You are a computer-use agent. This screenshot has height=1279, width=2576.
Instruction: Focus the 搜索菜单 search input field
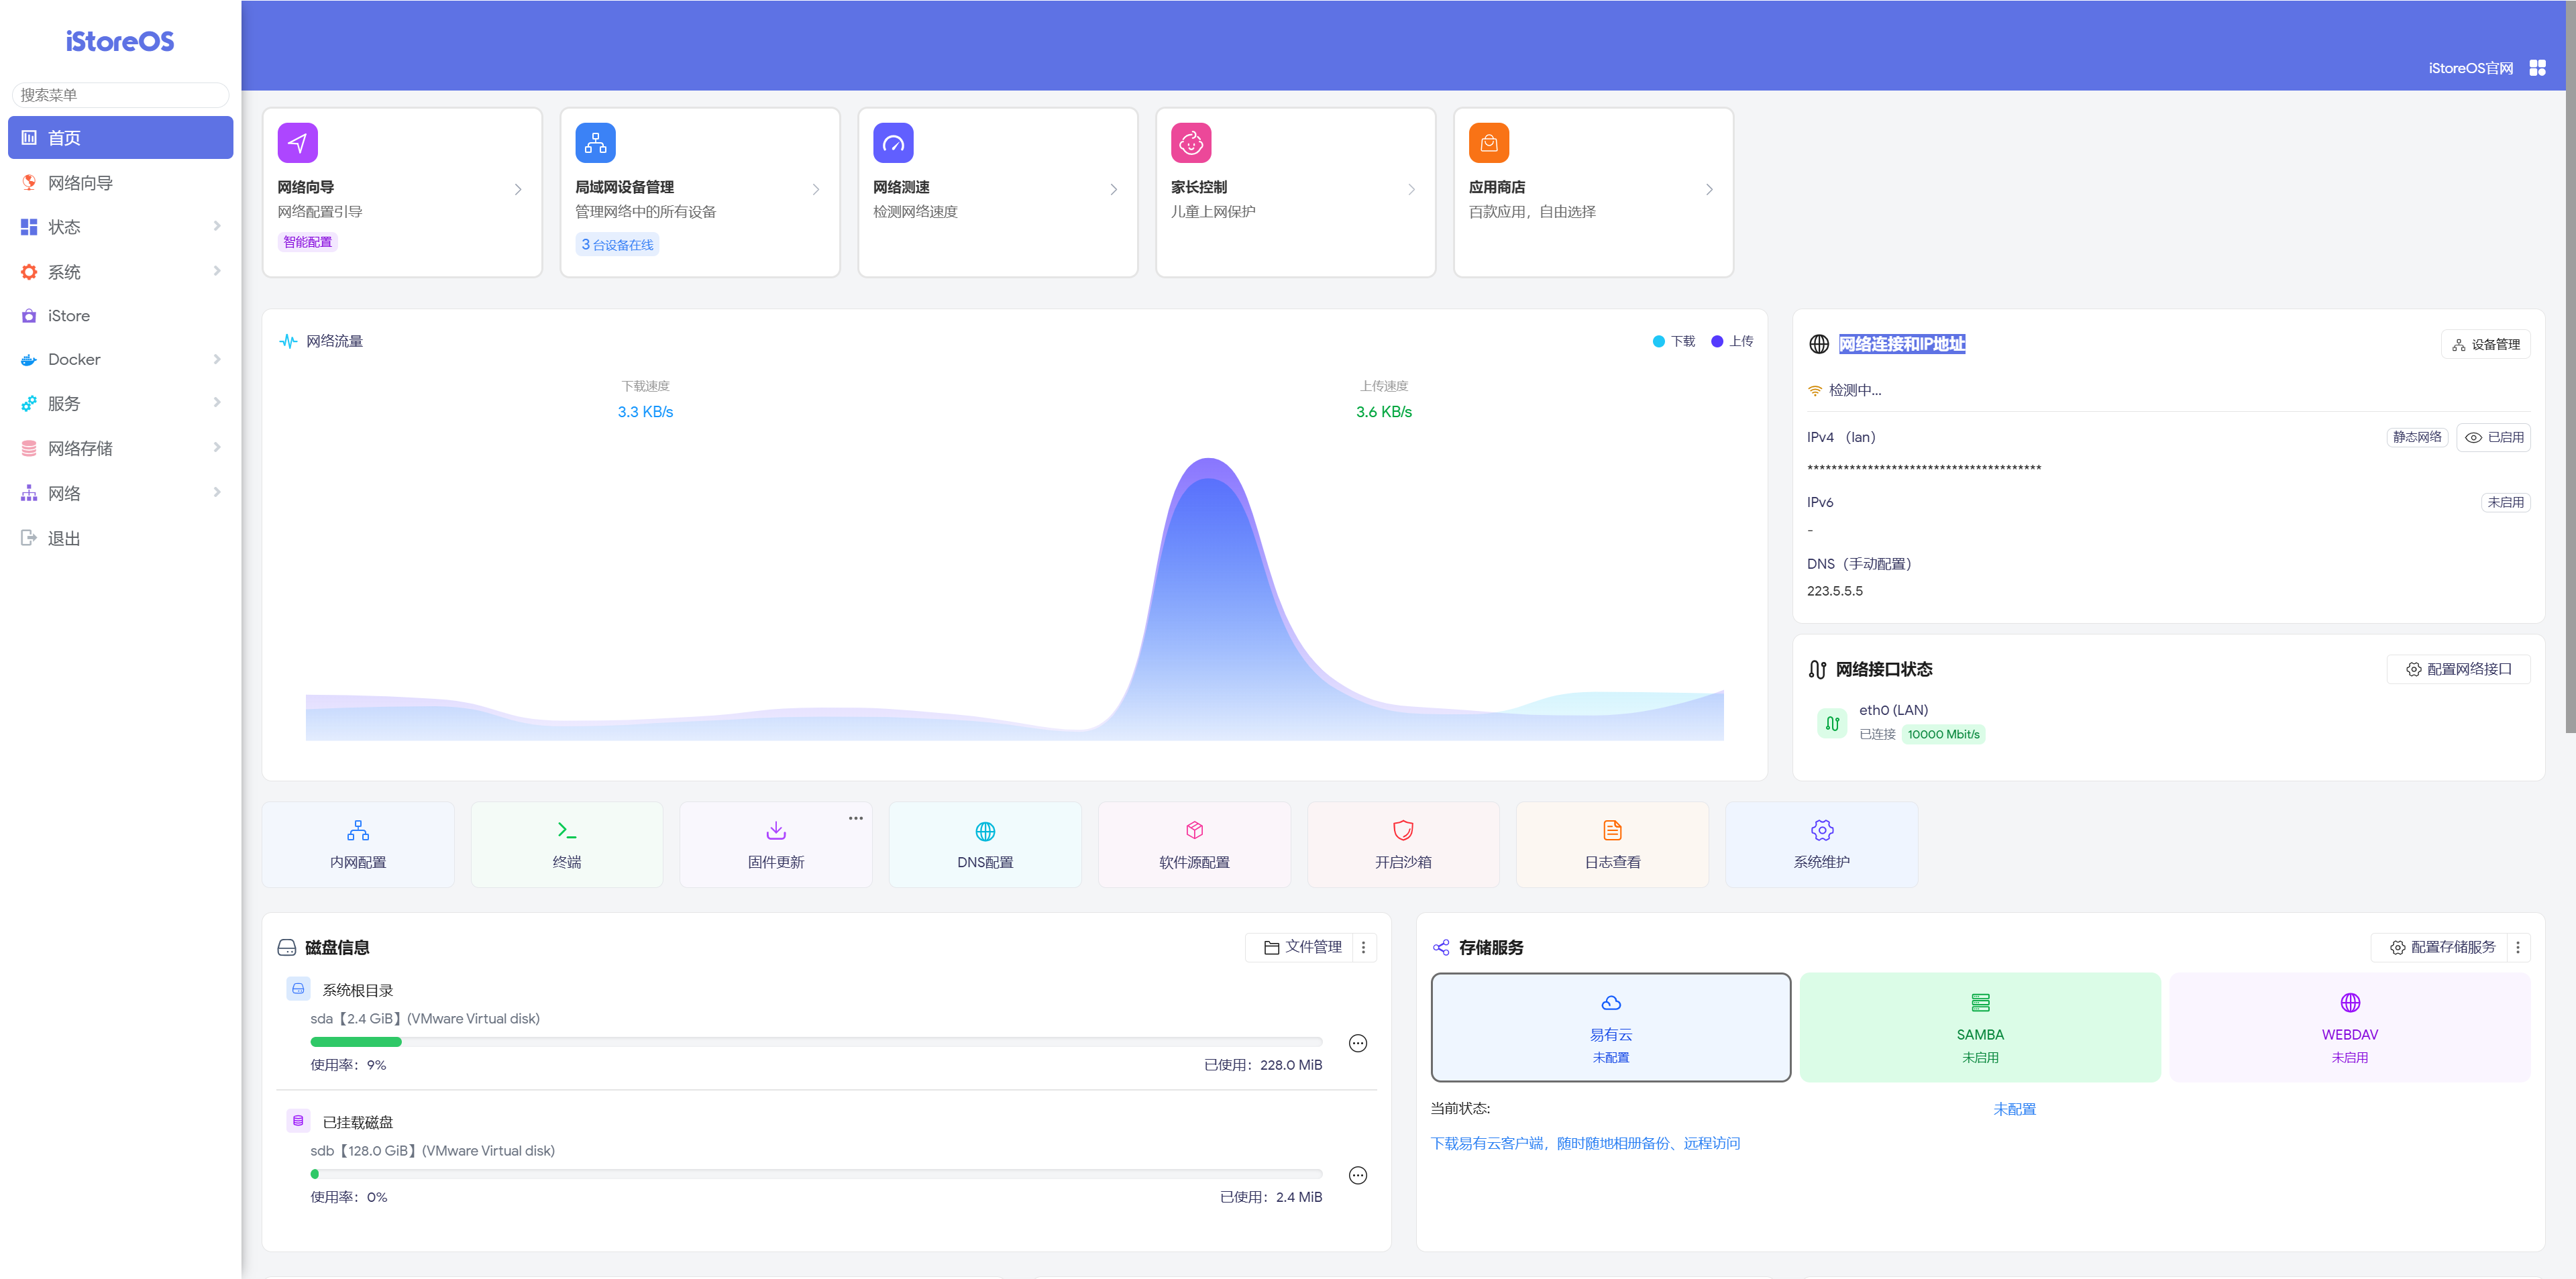click(x=120, y=95)
